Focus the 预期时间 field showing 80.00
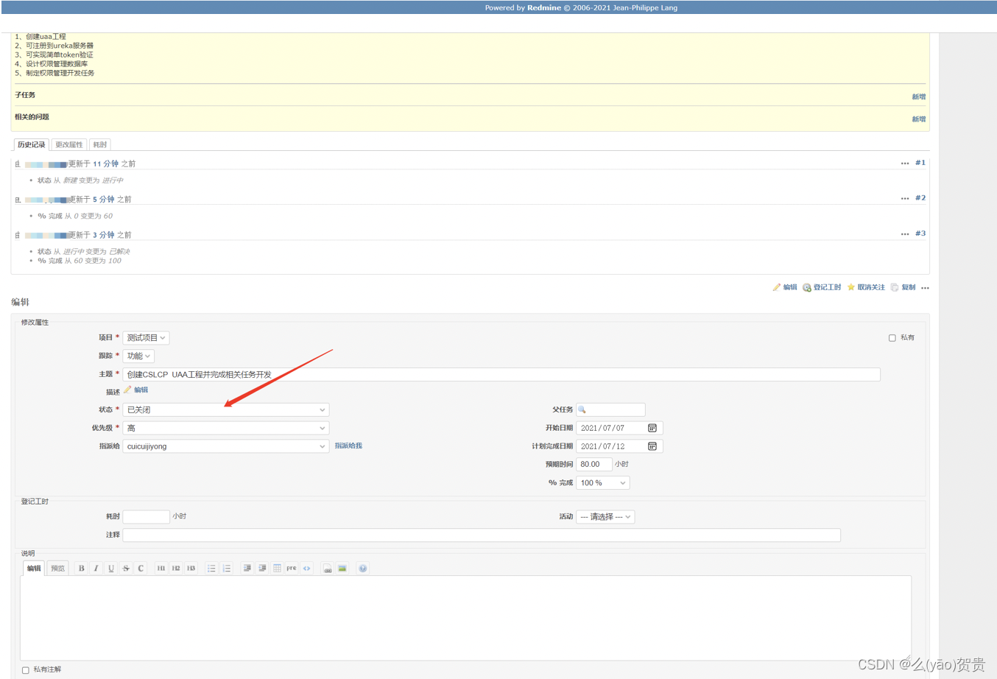The height and width of the screenshot is (679, 997). click(593, 465)
